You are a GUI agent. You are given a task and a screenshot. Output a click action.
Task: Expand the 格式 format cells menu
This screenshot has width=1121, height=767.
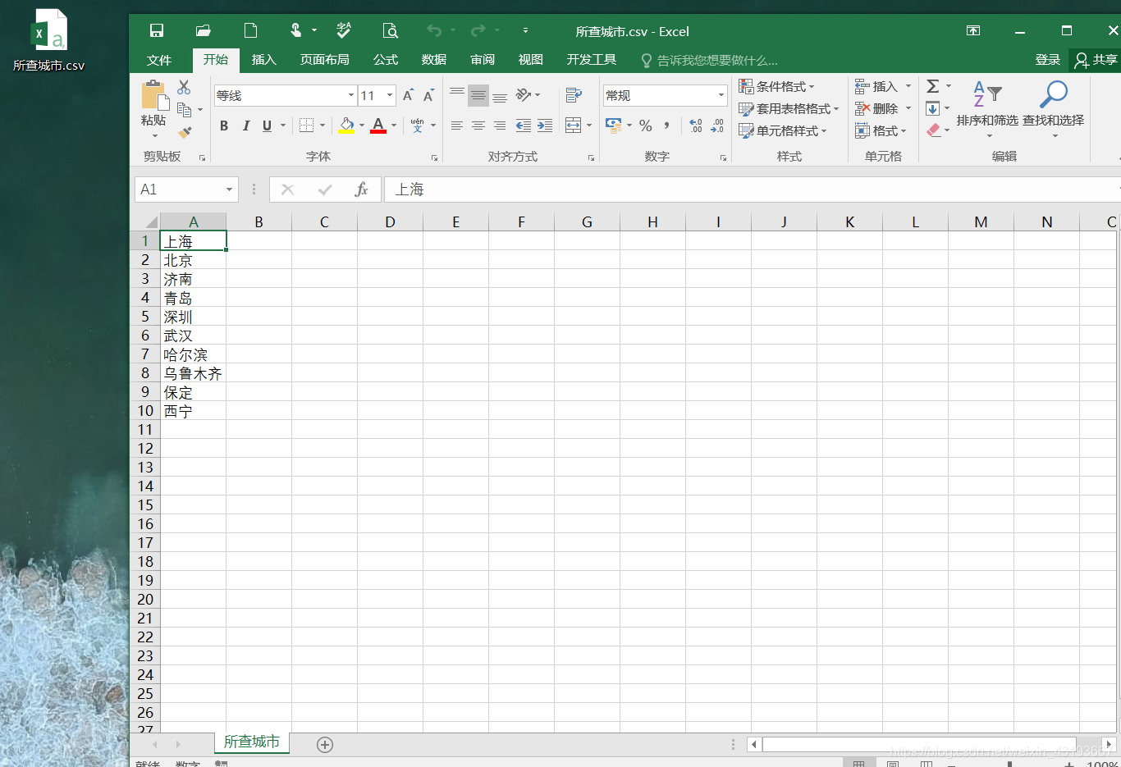881,130
